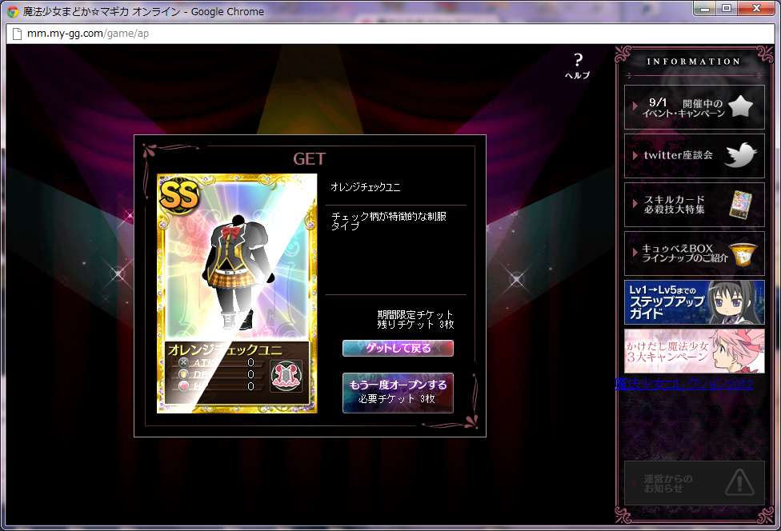Viewport: 781px width, 531px height.
Task: Click the Chrome icon in the title bar
Action: point(13,12)
